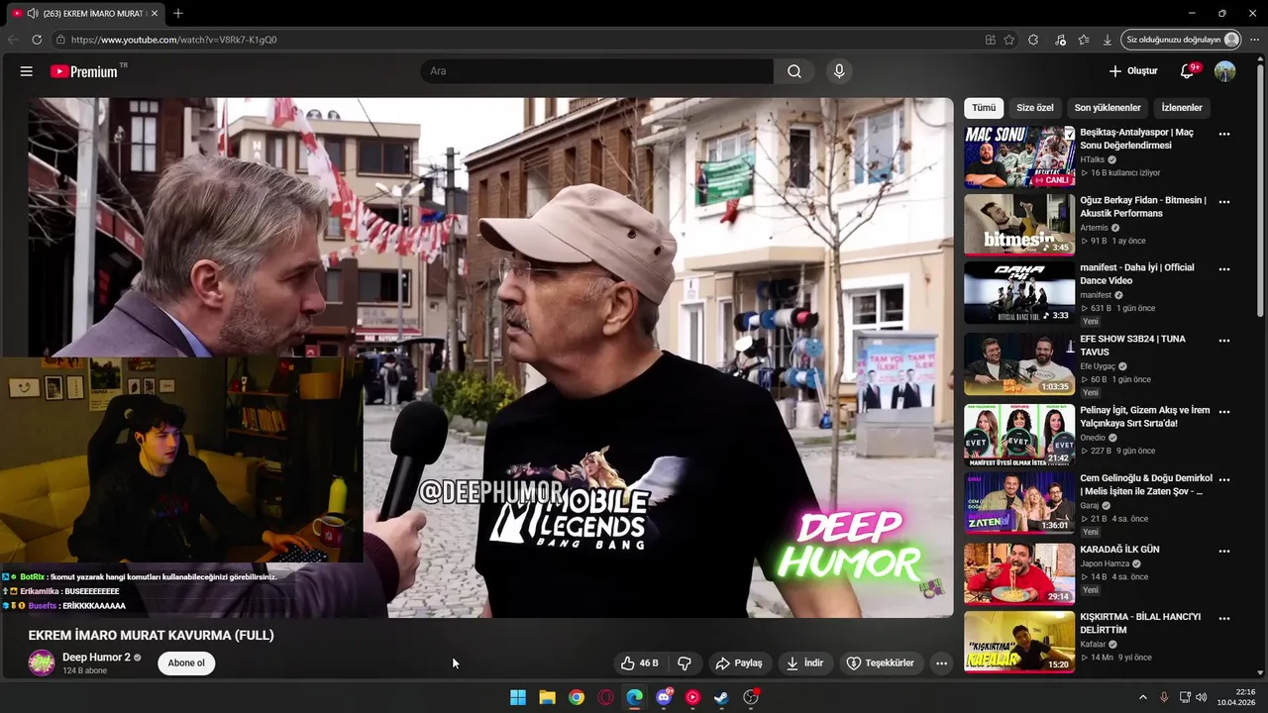Open a new browser tab with plus
The height and width of the screenshot is (713, 1268).
(178, 13)
